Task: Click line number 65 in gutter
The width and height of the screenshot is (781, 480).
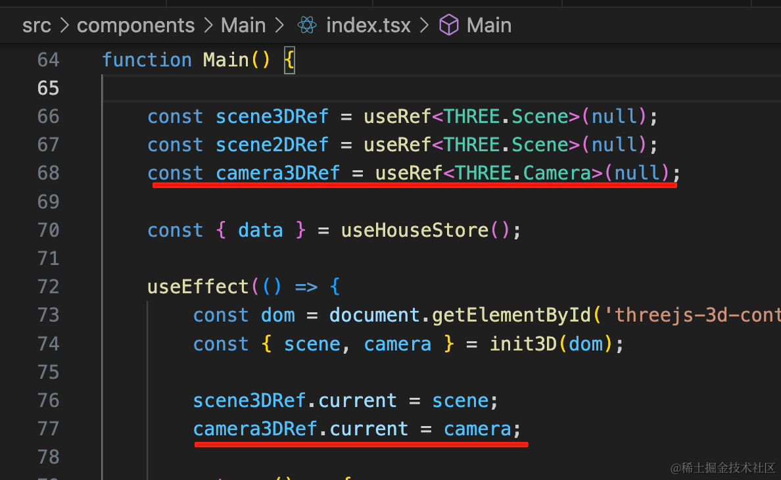Action: pos(48,89)
